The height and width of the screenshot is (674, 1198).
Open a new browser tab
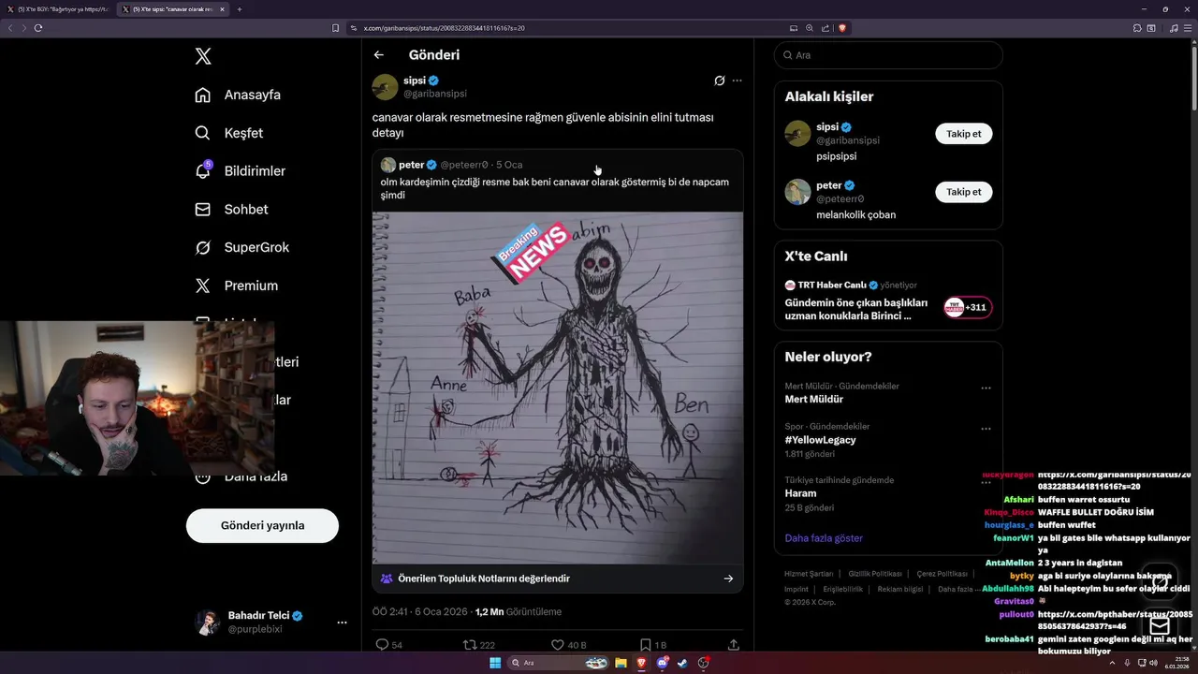(x=240, y=9)
